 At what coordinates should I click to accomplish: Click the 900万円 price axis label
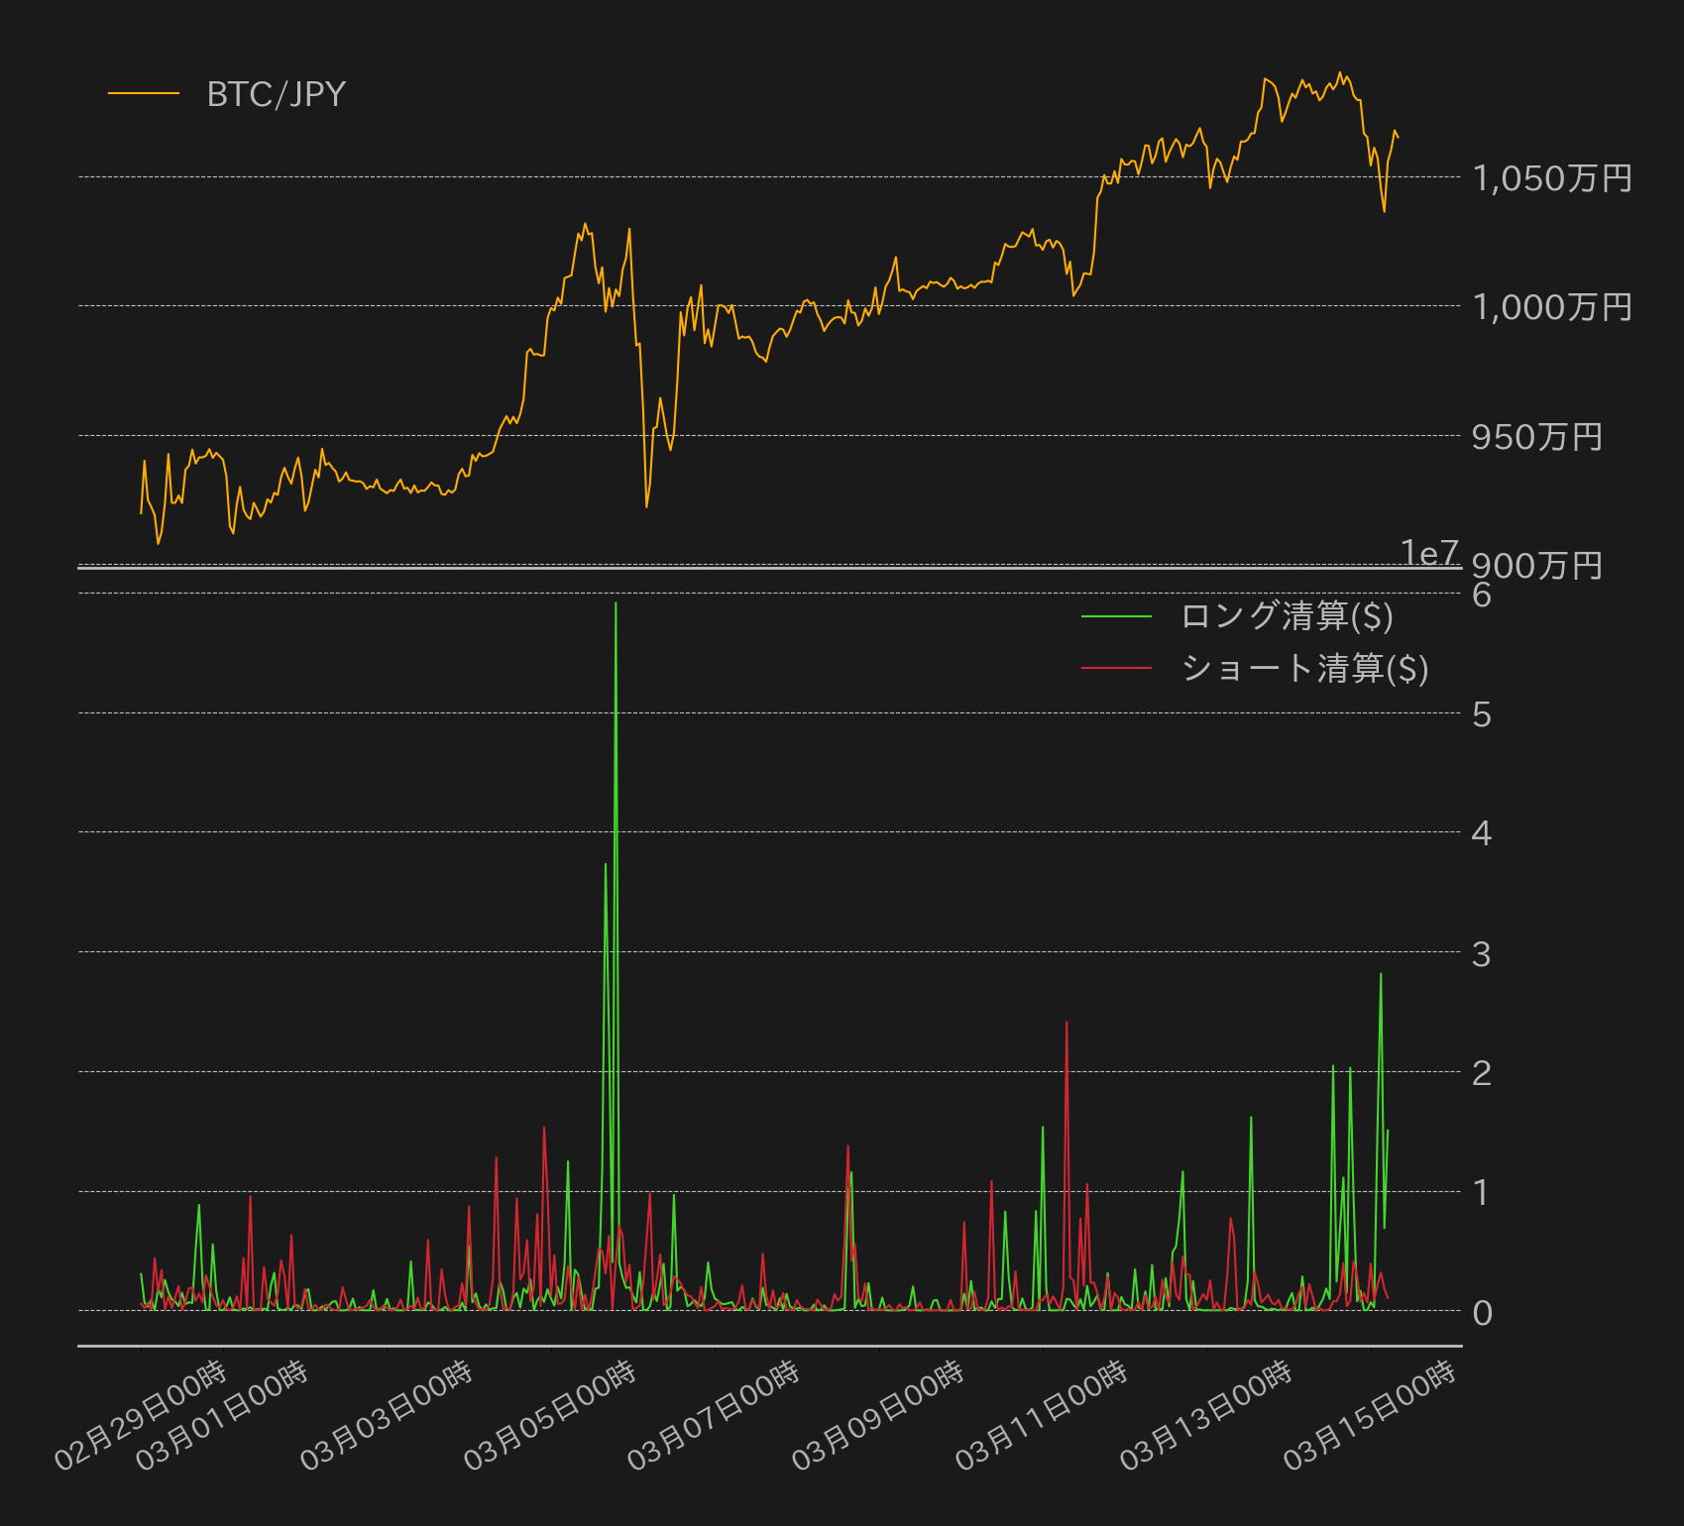pos(1537,566)
